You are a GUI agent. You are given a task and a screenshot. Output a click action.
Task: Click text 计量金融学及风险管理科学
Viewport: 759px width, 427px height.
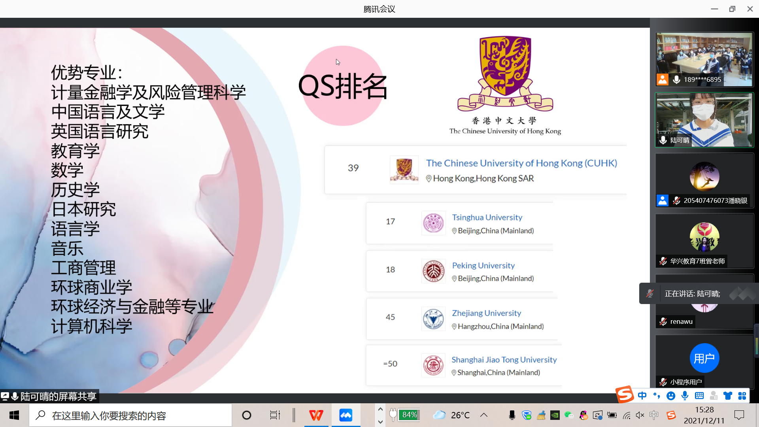point(148,92)
